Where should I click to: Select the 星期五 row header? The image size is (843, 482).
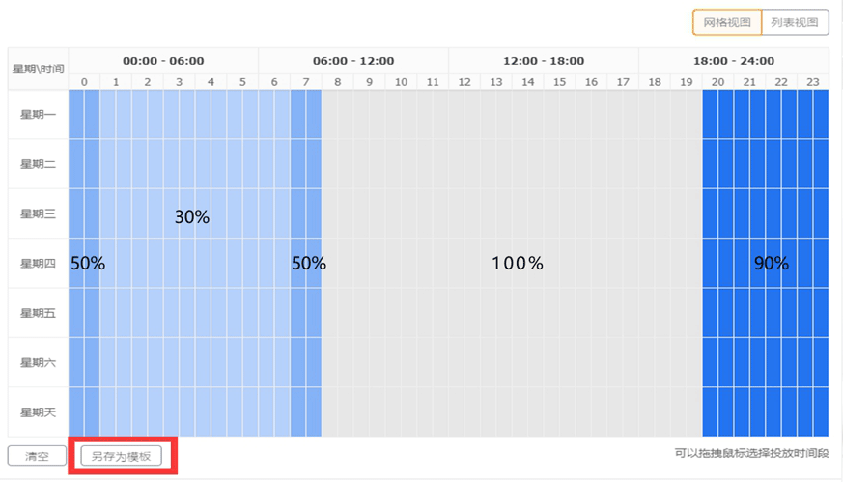point(39,313)
